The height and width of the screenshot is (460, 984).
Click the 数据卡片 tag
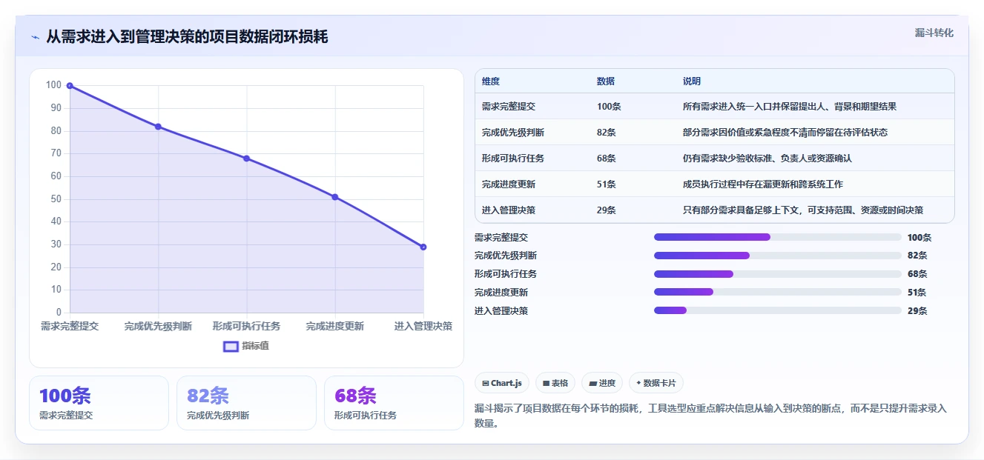[656, 383]
